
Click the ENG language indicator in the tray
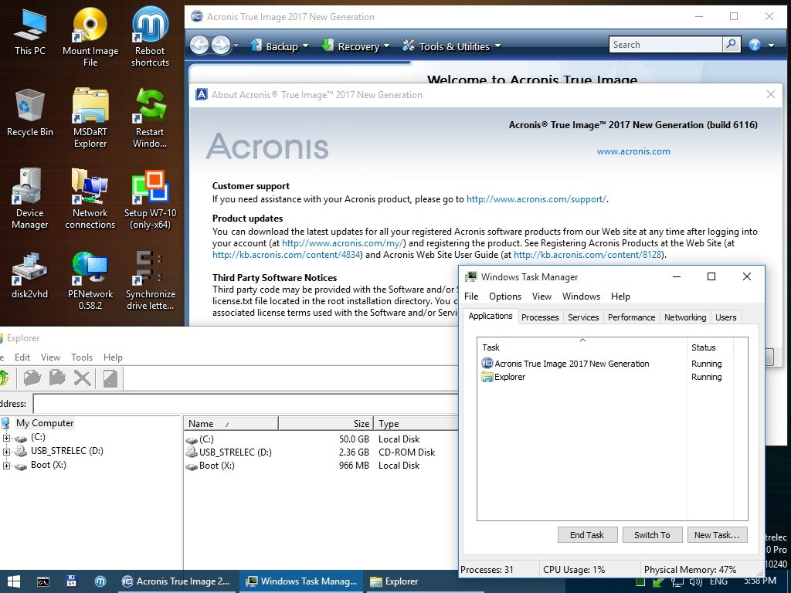click(718, 582)
